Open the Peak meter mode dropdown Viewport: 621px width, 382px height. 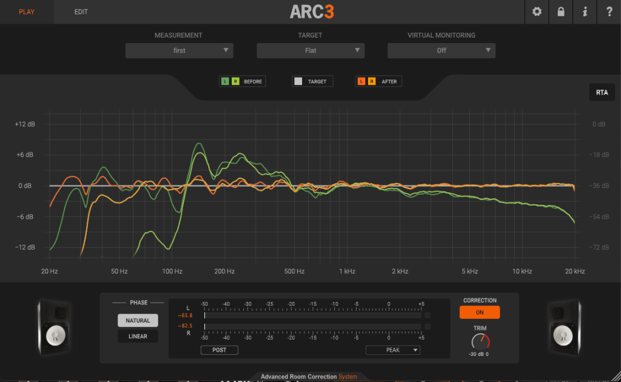coord(392,350)
